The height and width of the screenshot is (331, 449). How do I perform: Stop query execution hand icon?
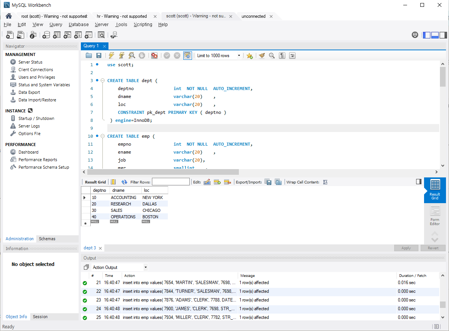[142, 56]
